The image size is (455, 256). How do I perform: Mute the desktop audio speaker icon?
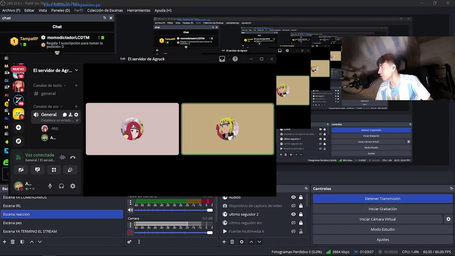pos(130,210)
